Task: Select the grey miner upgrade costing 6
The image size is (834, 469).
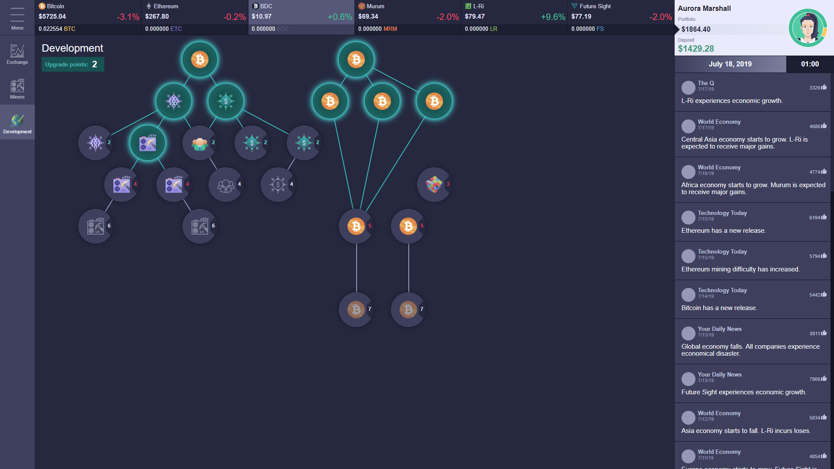Action: pos(95,226)
